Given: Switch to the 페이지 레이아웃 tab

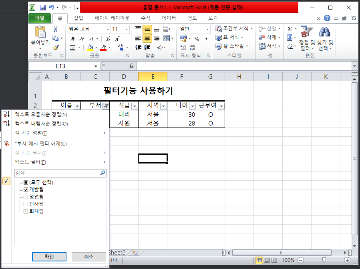Looking at the screenshot, I should tap(112, 18).
